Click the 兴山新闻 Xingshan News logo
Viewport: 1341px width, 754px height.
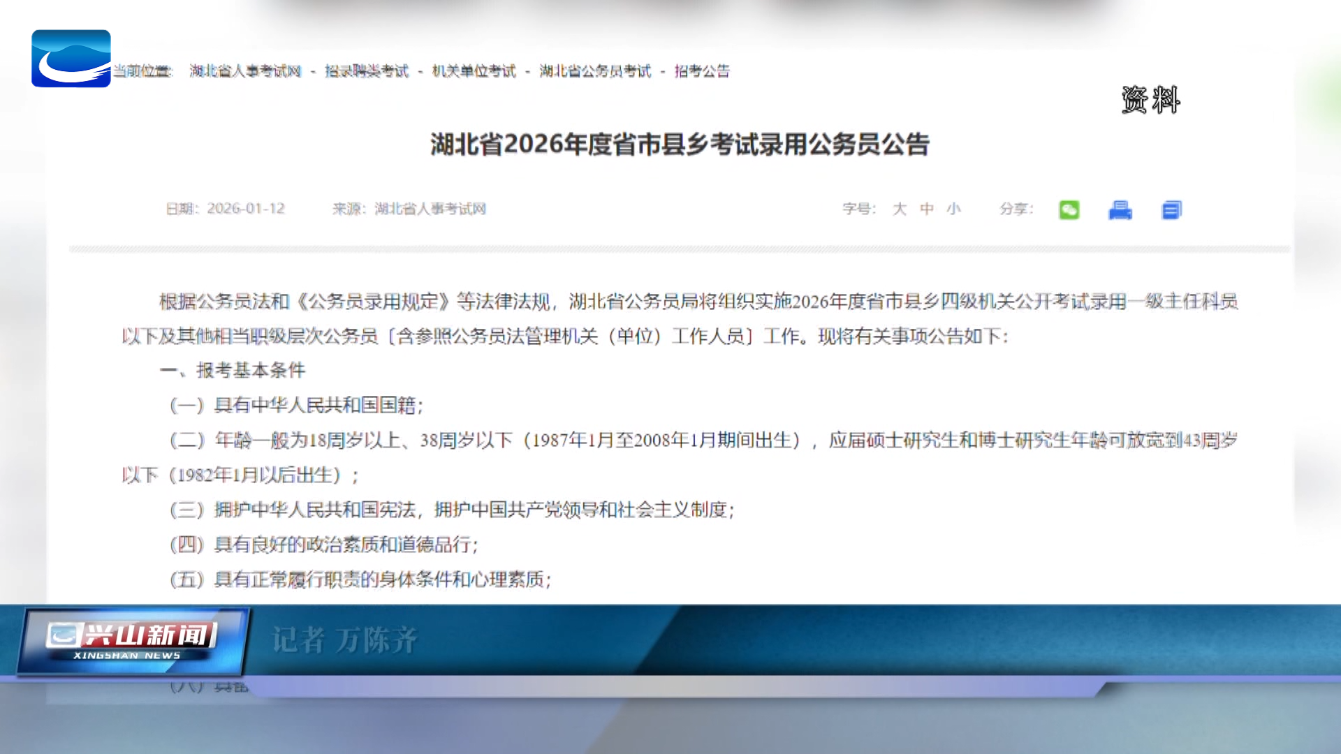pos(133,641)
